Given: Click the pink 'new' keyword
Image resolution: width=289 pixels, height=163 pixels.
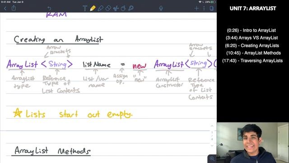Looking at the screenshot, I should coord(140,66).
